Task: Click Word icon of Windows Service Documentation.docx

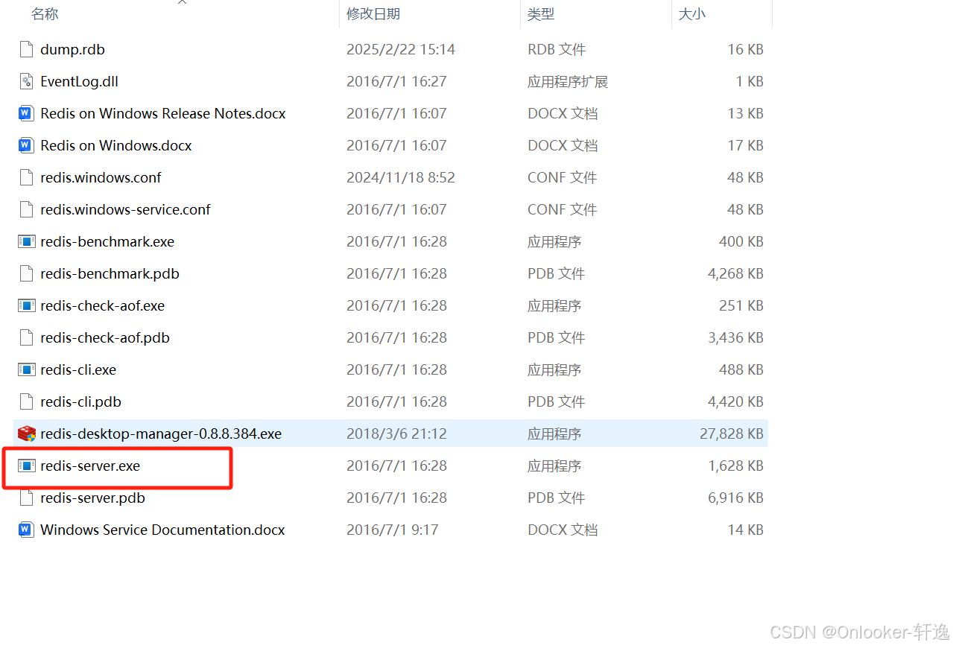Action: [x=26, y=530]
